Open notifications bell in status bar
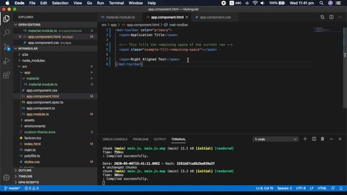Screen dimensions: 347x195 (341, 188)
